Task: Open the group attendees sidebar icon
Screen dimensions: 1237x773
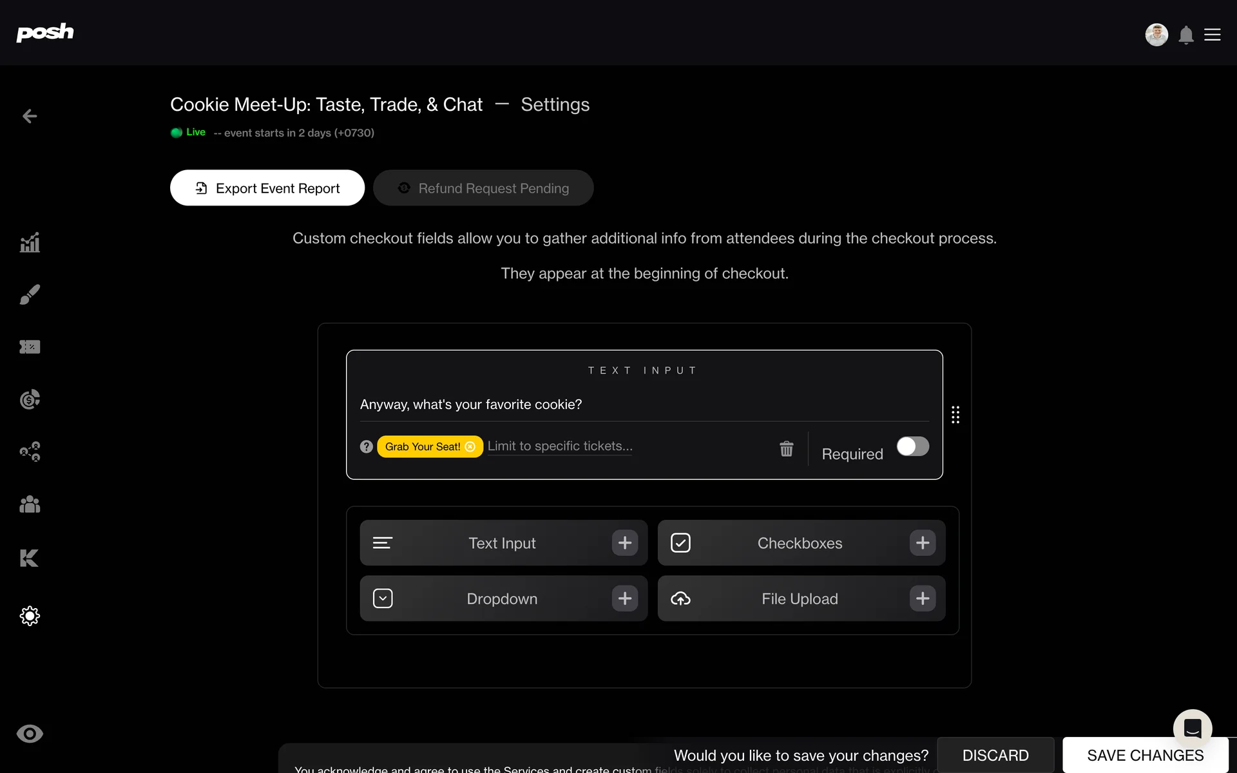Action: (30, 504)
